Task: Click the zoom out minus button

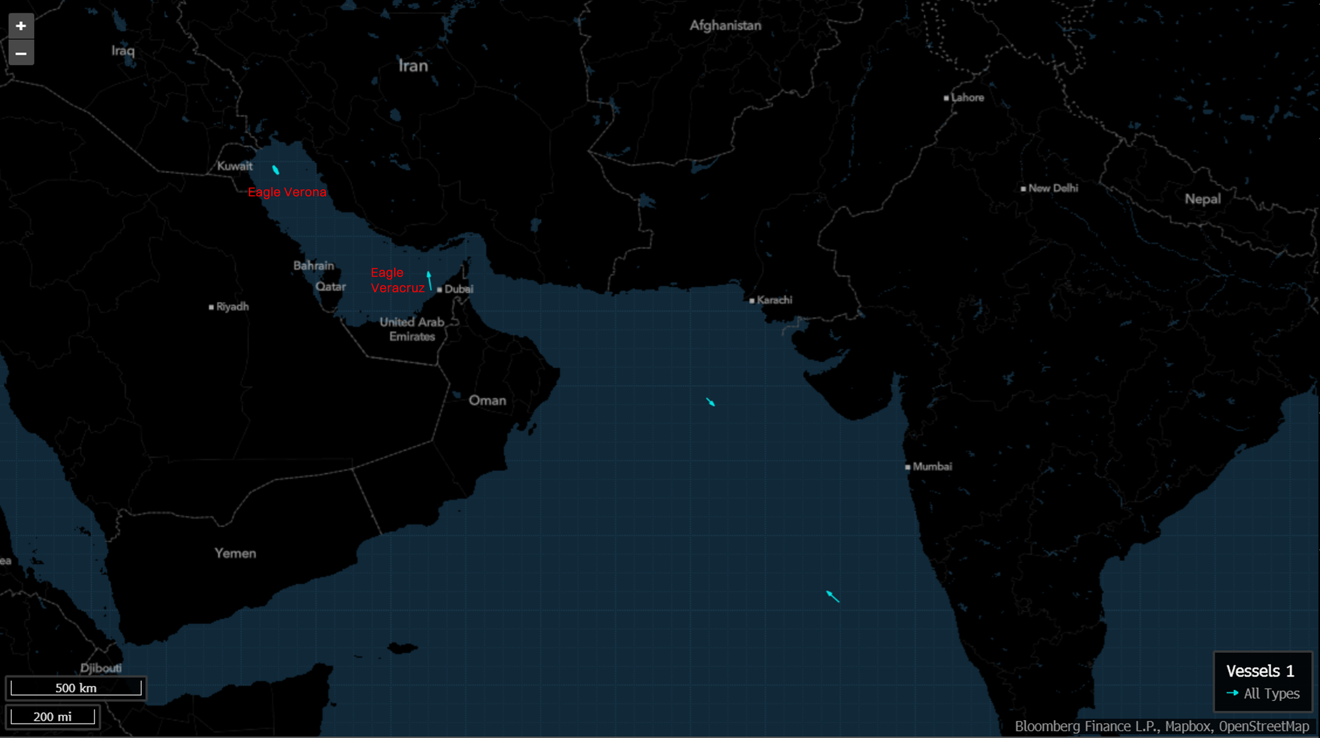Action: pyautogui.click(x=21, y=53)
